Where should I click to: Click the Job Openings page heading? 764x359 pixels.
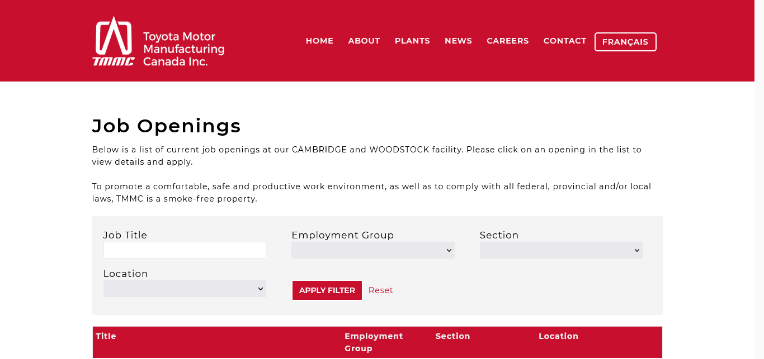(x=166, y=126)
